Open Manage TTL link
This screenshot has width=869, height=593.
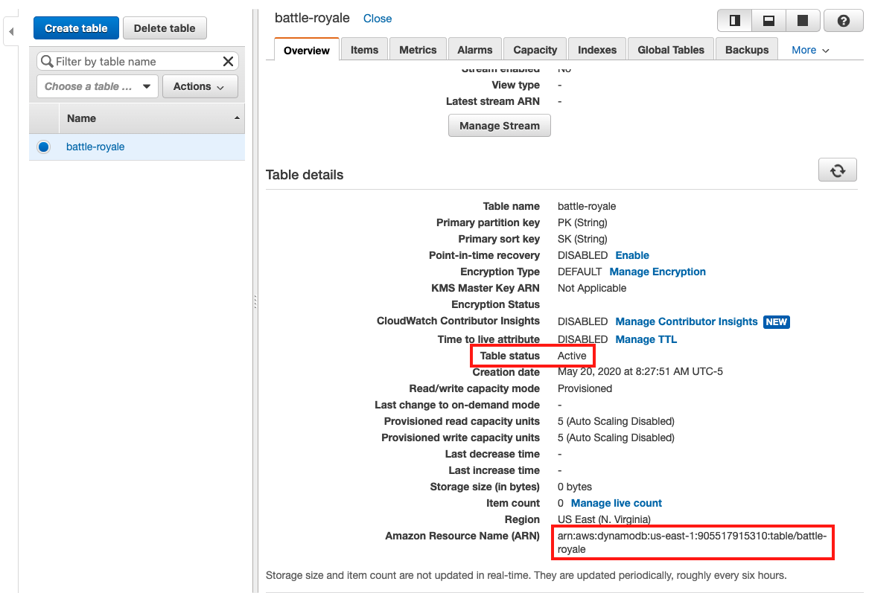(x=646, y=339)
